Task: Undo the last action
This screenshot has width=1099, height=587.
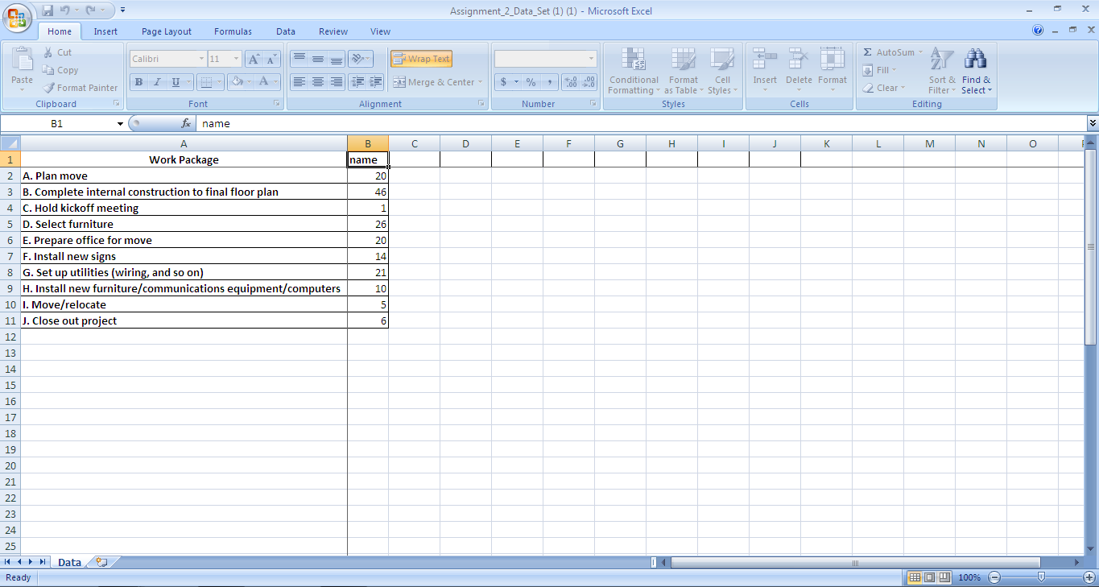Action: (x=65, y=10)
